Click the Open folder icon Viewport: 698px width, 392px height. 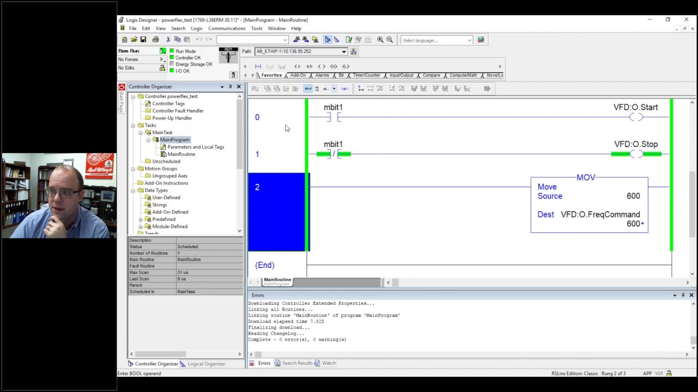pos(134,40)
